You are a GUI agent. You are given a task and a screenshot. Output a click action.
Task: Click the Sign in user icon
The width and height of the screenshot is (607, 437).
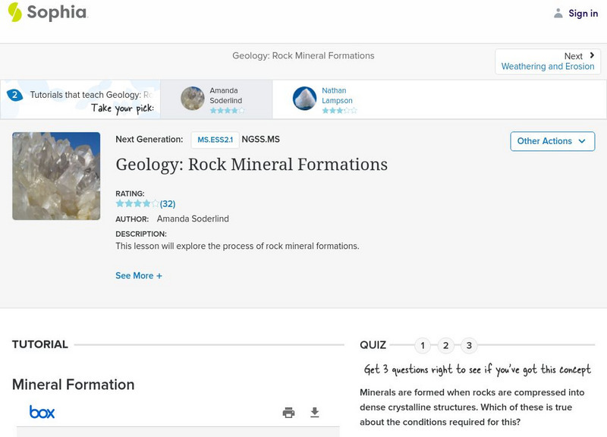(558, 13)
